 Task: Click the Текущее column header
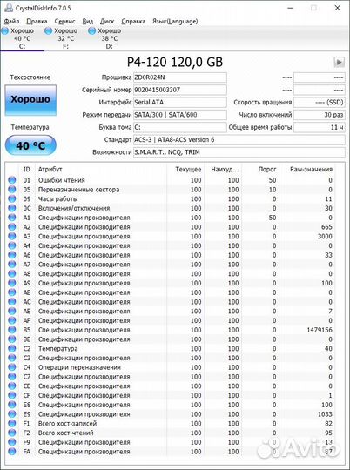coord(185,170)
